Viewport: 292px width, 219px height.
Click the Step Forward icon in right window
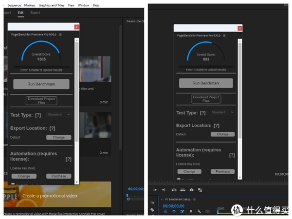155,190
